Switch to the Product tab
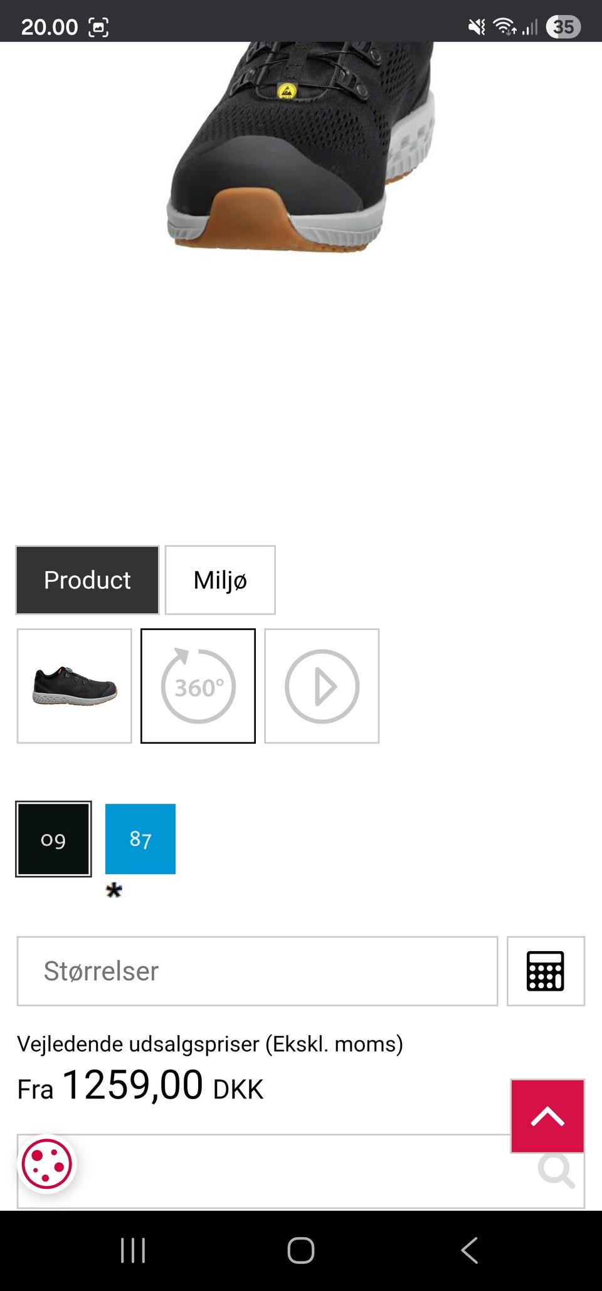This screenshot has width=602, height=1291. [x=87, y=580]
